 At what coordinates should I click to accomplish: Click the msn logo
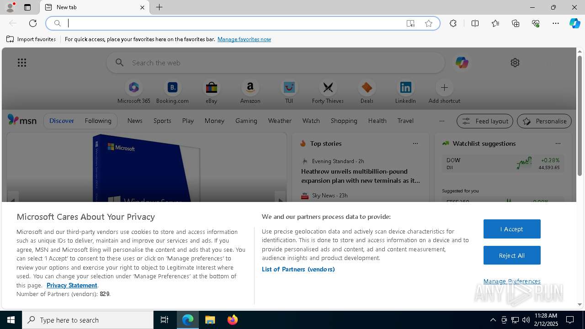pos(22,120)
